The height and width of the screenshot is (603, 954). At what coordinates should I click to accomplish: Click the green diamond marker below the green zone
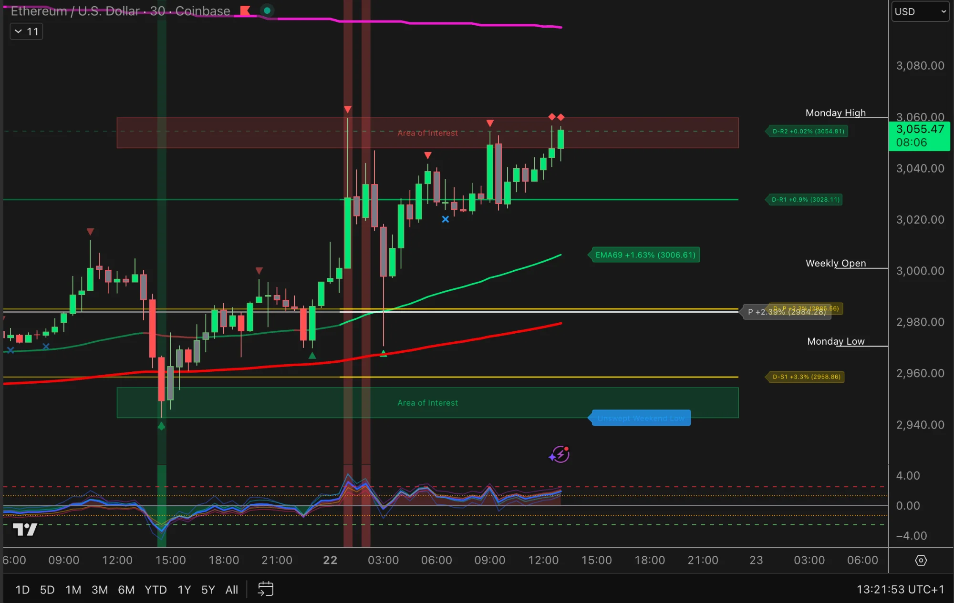pyautogui.click(x=161, y=426)
